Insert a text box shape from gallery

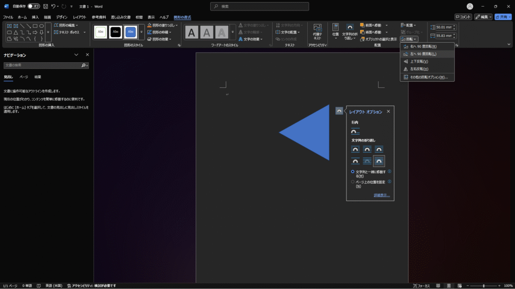click(9, 26)
